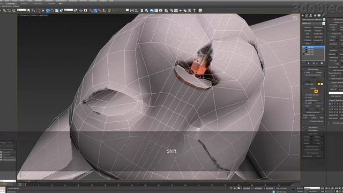The width and height of the screenshot is (343, 193).
Task: Toggle Window/Crossing selection mode
Action: click(42, 10)
